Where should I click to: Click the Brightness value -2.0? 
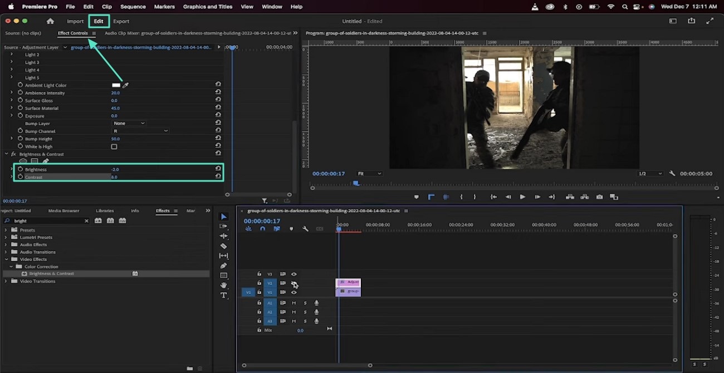(115, 169)
